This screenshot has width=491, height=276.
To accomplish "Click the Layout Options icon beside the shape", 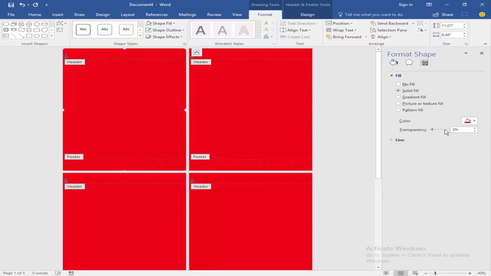I will [x=196, y=52].
